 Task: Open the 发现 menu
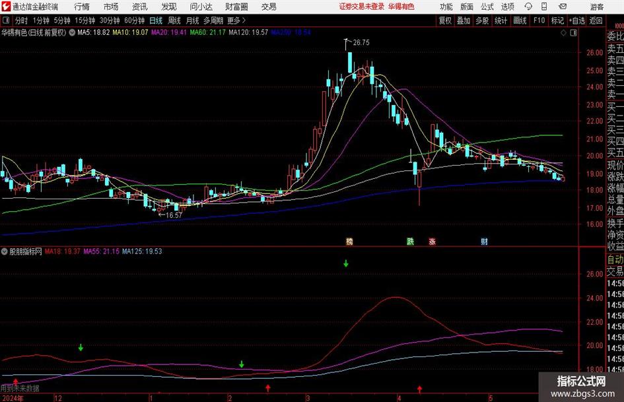click(x=168, y=7)
